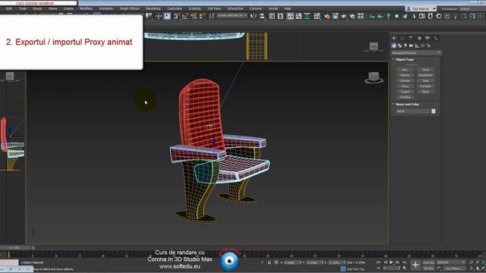Click the Mirror tool icon
The image size is (486, 273).
click(x=254, y=16)
